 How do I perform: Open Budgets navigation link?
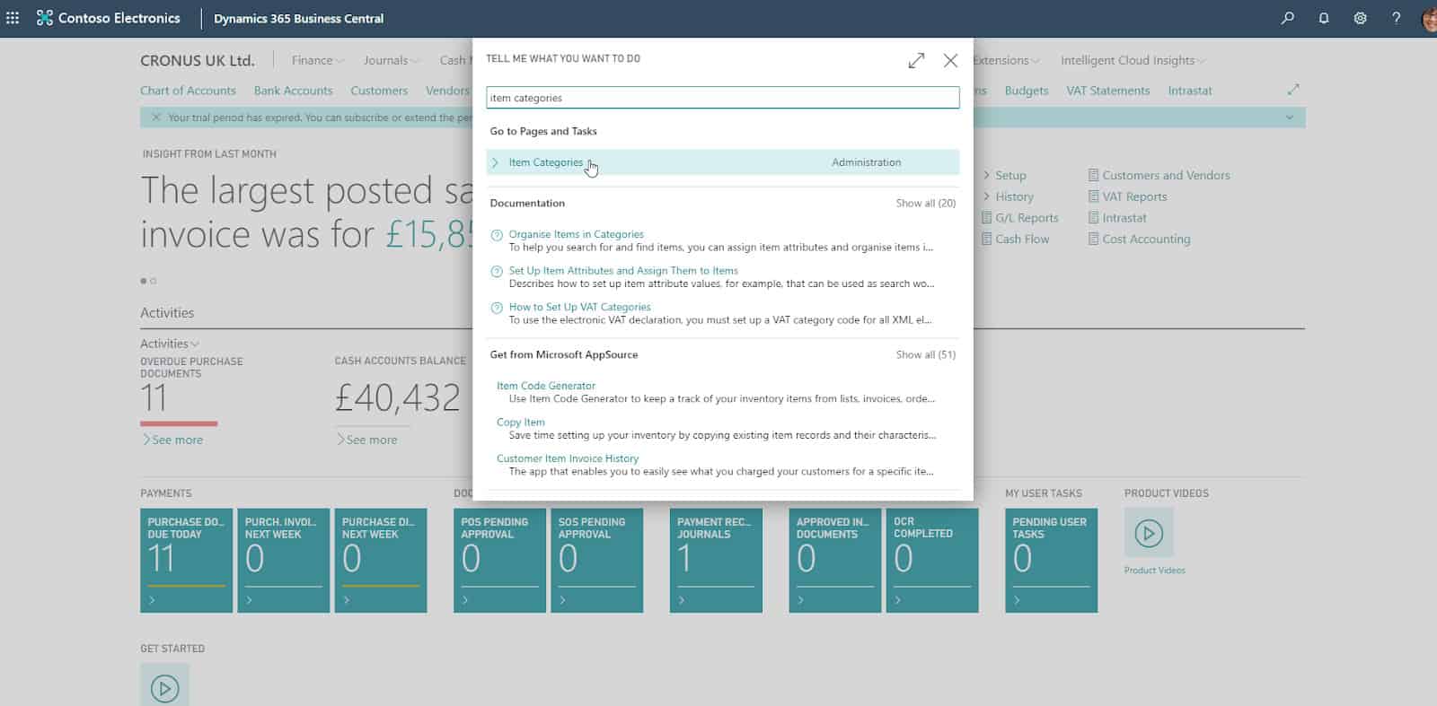1027,91
